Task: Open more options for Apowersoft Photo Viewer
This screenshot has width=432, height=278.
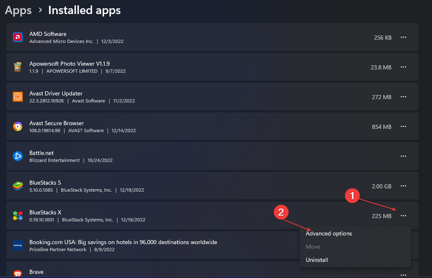Action: click(403, 67)
